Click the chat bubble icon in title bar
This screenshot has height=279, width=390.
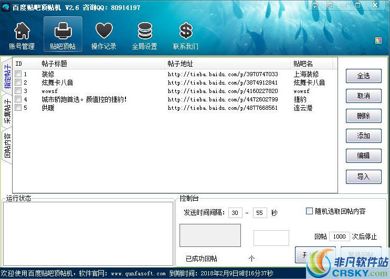pos(315,5)
